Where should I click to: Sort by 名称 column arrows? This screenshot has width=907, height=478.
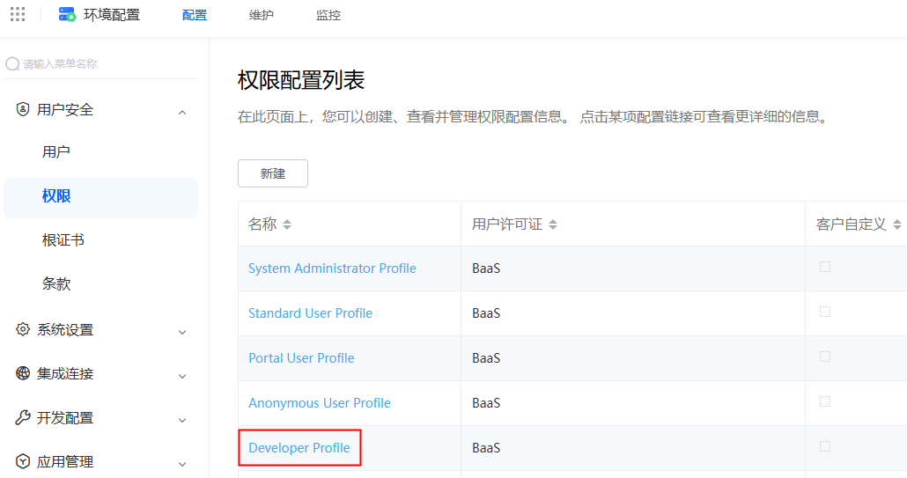287,224
